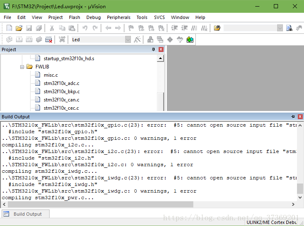The image size is (304, 226).
Task: Open Pack Installer colorful icon
Action: point(190,40)
